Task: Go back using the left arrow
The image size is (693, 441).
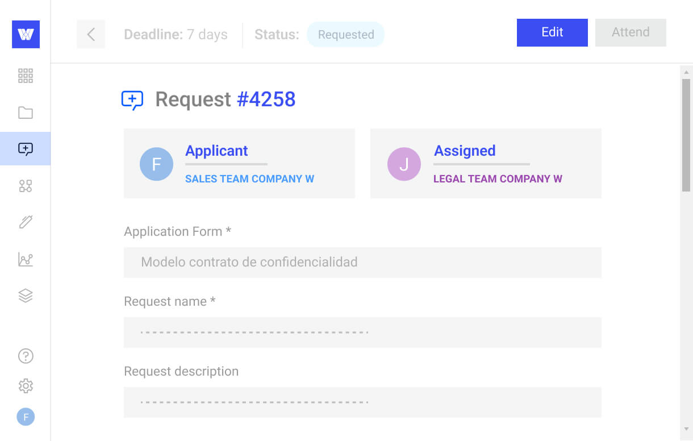Action: click(x=91, y=34)
